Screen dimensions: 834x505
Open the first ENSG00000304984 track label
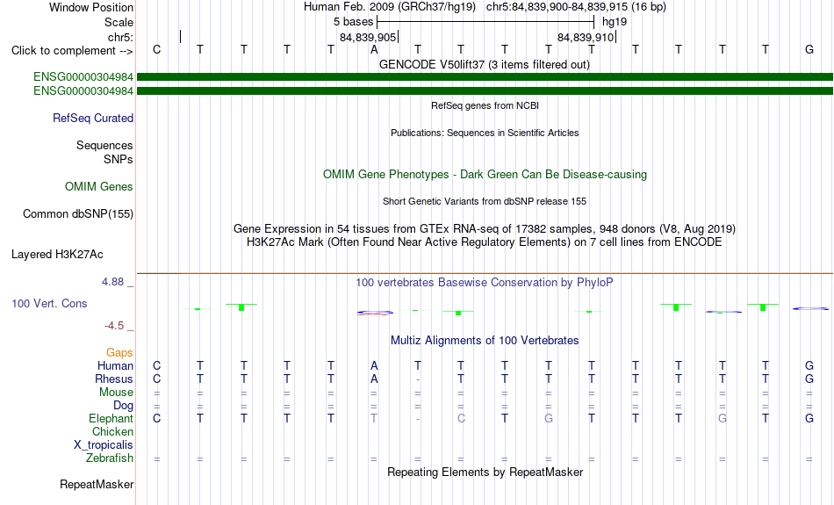pos(83,76)
